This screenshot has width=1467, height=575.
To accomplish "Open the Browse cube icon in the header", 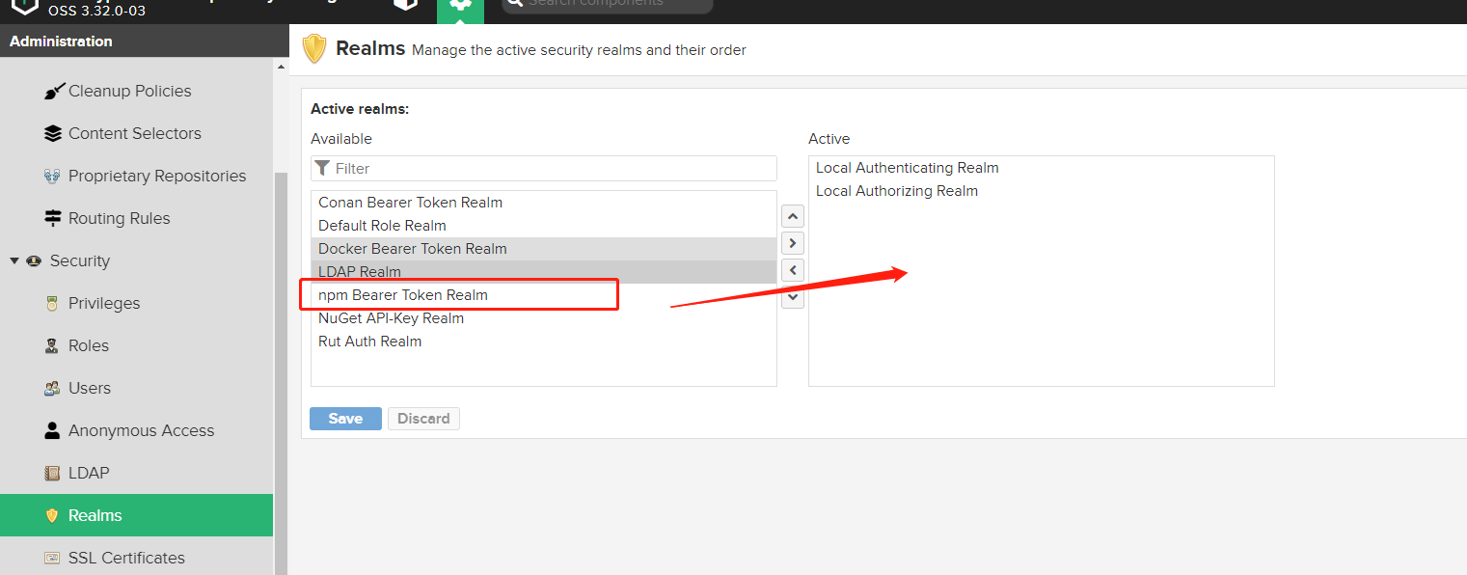I will pyautogui.click(x=406, y=5).
